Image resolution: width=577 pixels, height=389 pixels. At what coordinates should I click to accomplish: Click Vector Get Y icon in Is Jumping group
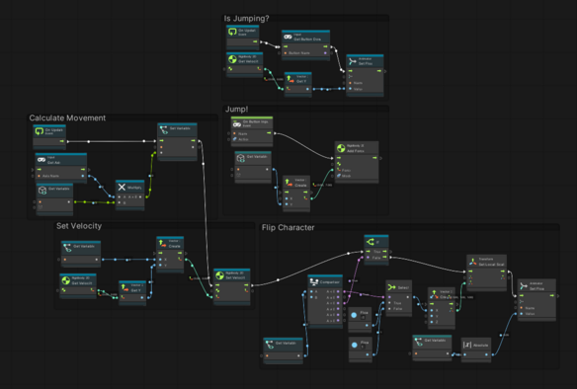tap(290, 79)
